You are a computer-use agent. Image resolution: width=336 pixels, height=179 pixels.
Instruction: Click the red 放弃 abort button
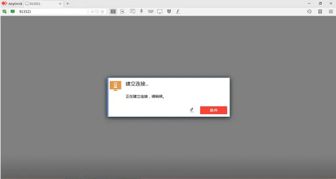214,110
